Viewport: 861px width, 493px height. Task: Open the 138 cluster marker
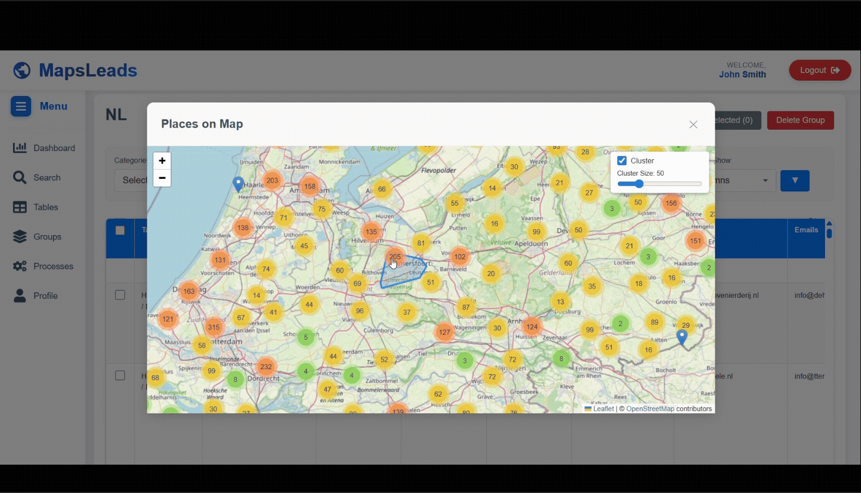tap(243, 228)
